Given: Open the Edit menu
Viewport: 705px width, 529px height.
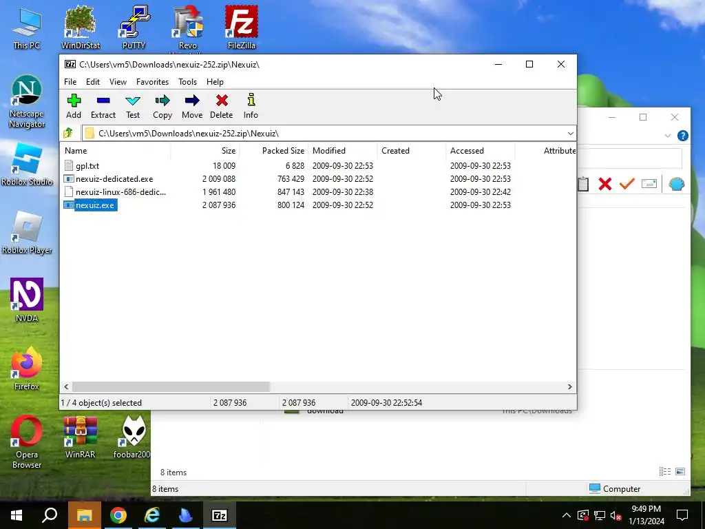Looking at the screenshot, I should coord(93,82).
